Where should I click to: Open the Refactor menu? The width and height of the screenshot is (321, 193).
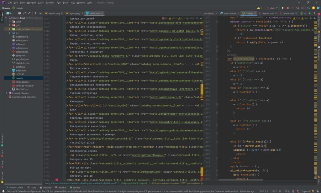click(50, 3)
